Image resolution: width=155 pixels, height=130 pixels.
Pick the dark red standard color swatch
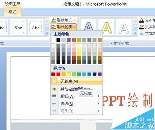point(53,75)
